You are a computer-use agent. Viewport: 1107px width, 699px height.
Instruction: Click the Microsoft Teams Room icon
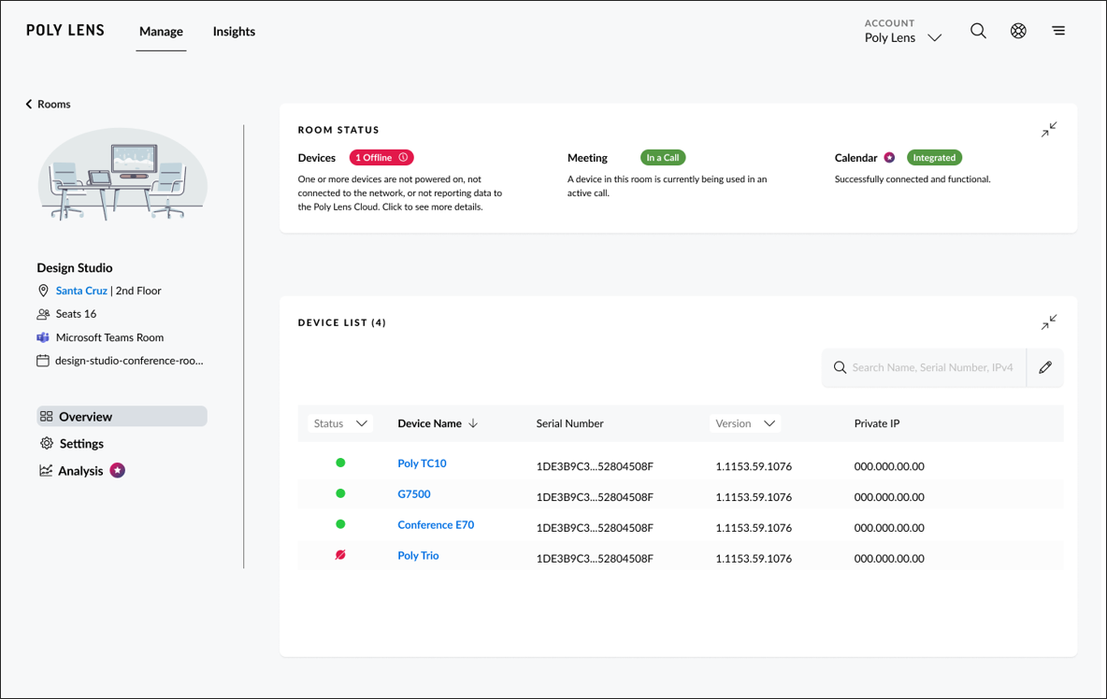43,337
